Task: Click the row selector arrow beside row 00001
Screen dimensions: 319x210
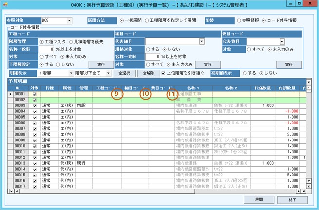Action: [x=10, y=94]
